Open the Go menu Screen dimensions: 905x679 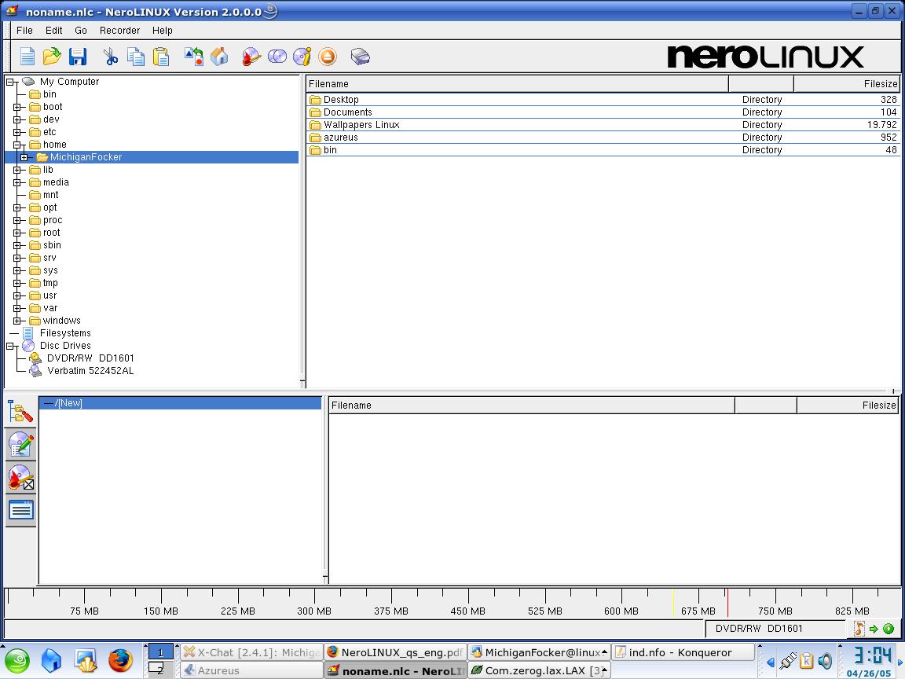(x=81, y=30)
